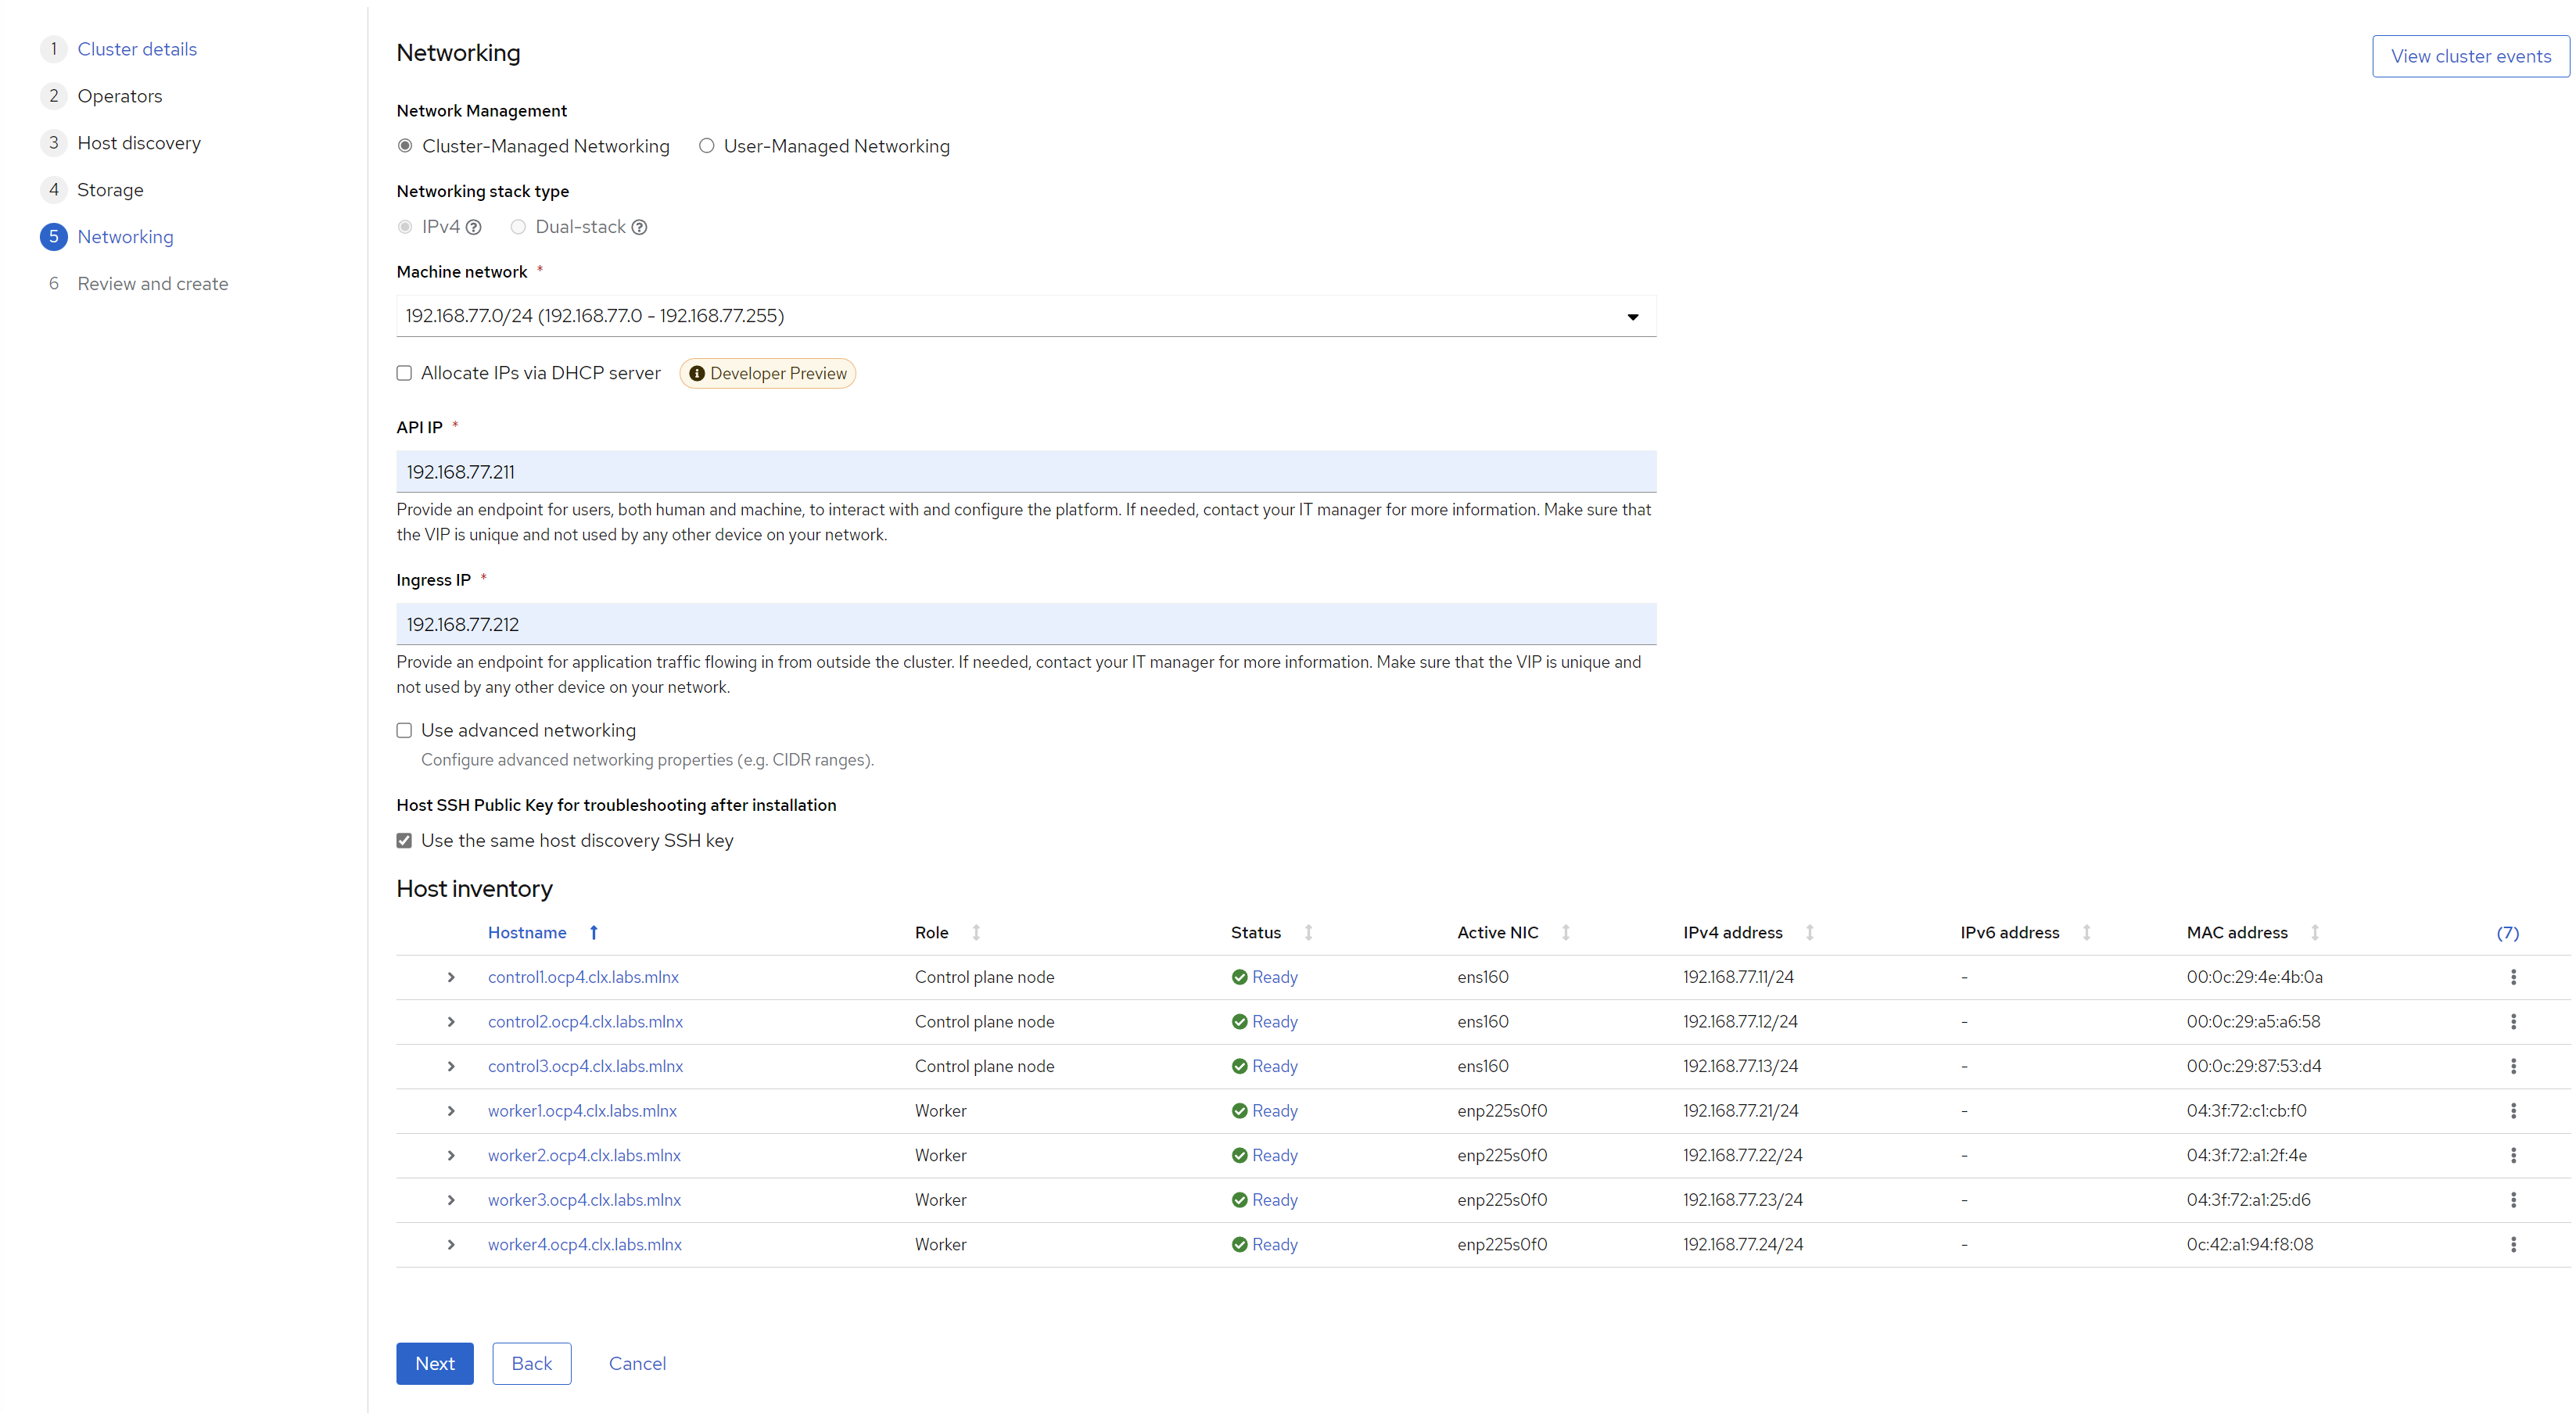Open the column count (7) manager
The height and width of the screenshot is (1413, 2576).
pos(2507,933)
